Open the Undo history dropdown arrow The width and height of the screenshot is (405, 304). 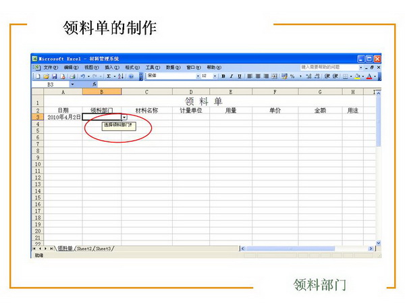(88, 76)
